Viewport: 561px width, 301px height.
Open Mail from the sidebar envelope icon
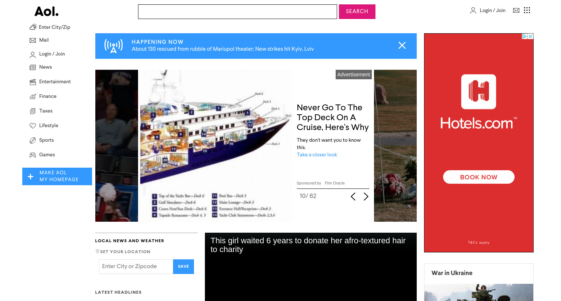[x=33, y=40]
